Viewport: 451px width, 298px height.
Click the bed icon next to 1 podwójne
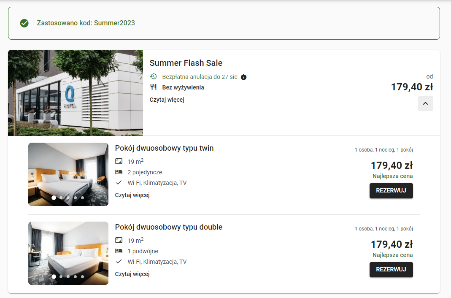click(x=119, y=251)
